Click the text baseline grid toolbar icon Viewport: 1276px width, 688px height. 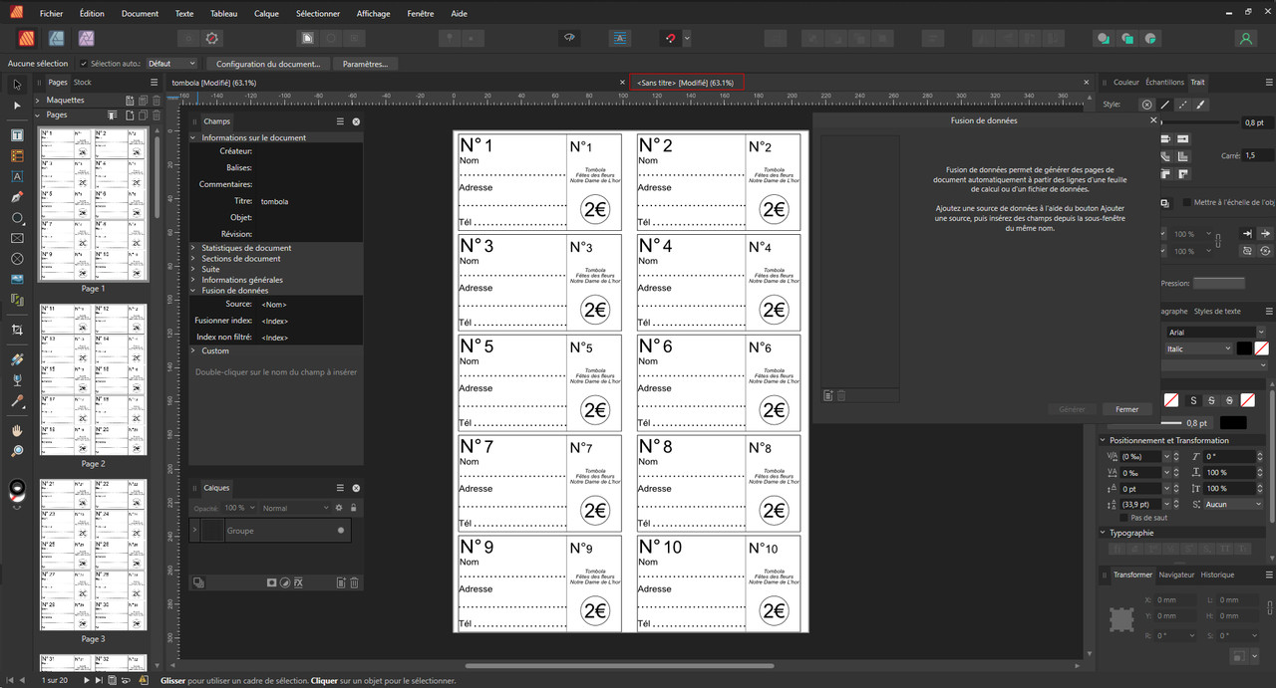pos(620,38)
